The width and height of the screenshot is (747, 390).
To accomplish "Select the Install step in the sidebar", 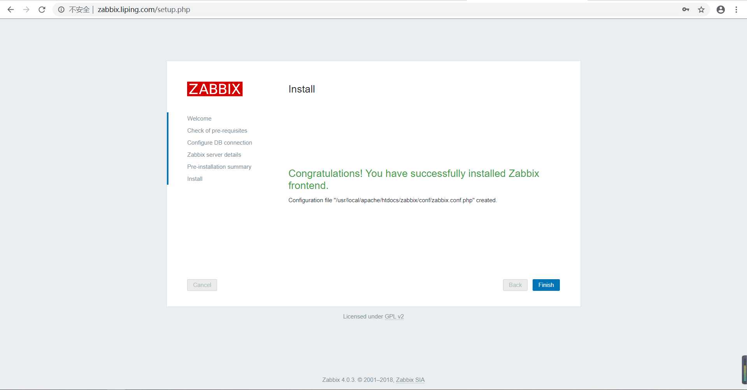I will [x=195, y=179].
